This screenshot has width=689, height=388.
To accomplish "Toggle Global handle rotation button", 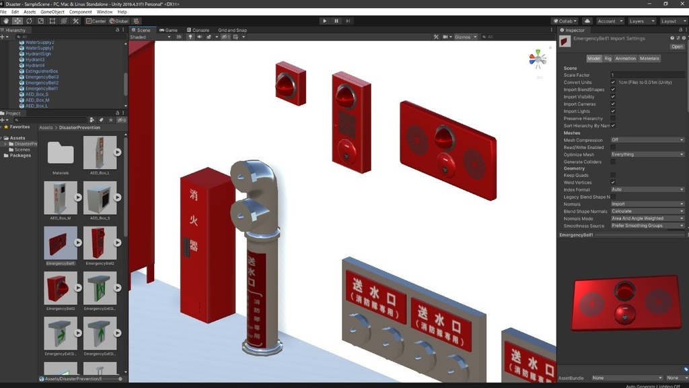I will click(118, 21).
